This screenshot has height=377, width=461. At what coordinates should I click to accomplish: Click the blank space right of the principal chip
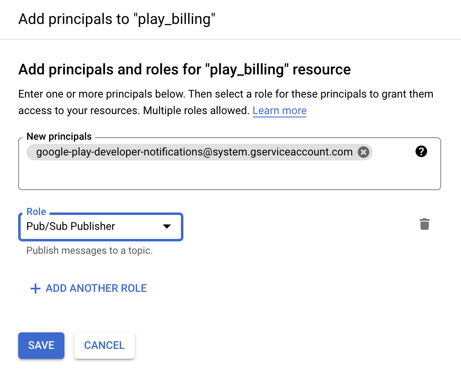click(392, 152)
